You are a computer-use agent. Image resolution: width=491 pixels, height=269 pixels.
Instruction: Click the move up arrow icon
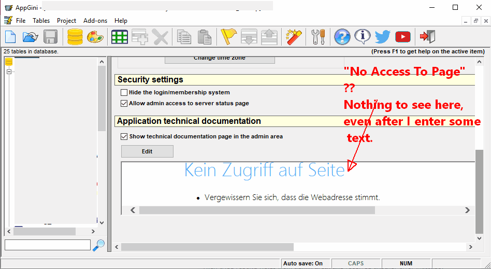tap(269, 37)
